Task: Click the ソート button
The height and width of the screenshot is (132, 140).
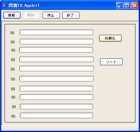Action: pyautogui.click(x=111, y=62)
